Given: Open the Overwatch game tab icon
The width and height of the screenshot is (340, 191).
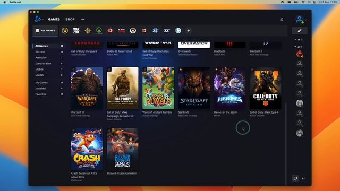Looking at the screenshot, I should tap(133, 31).
